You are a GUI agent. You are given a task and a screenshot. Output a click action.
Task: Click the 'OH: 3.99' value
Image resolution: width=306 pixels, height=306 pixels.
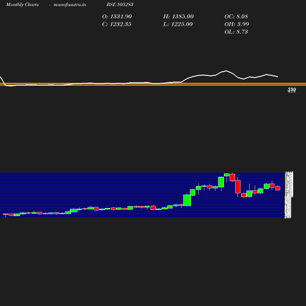(237, 24)
